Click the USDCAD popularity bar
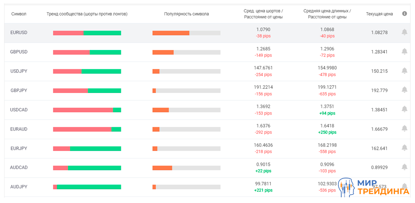Image resolution: width=415 pixels, height=203 pixels. (186, 110)
